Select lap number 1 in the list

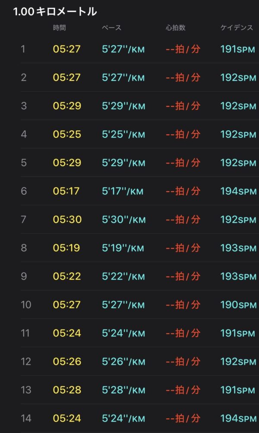[23, 49]
